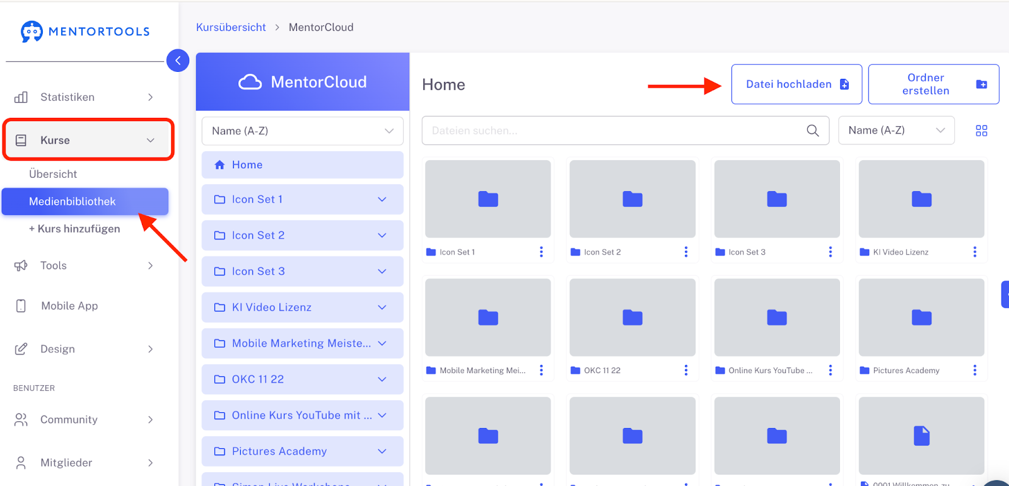
Task: Expand the Design menu chevron
Action: [150, 349]
